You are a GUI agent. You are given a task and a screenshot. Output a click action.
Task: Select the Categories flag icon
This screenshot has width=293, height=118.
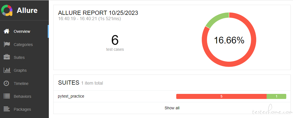[x=6, y=45]
